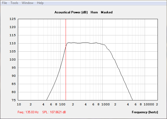Click the 110 y-axis label
The height and width of the screenshot is (119, 167).
13,43
